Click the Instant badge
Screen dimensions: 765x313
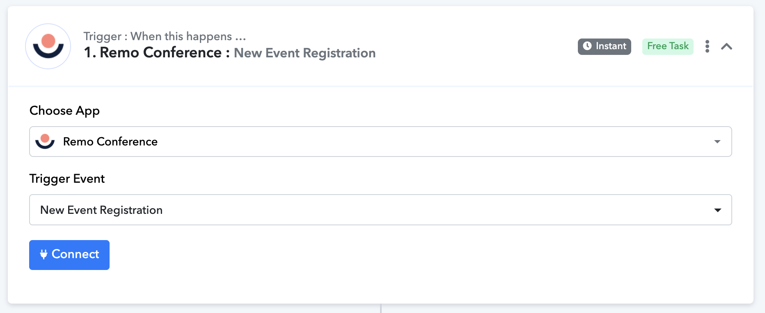tap(604, 46)
